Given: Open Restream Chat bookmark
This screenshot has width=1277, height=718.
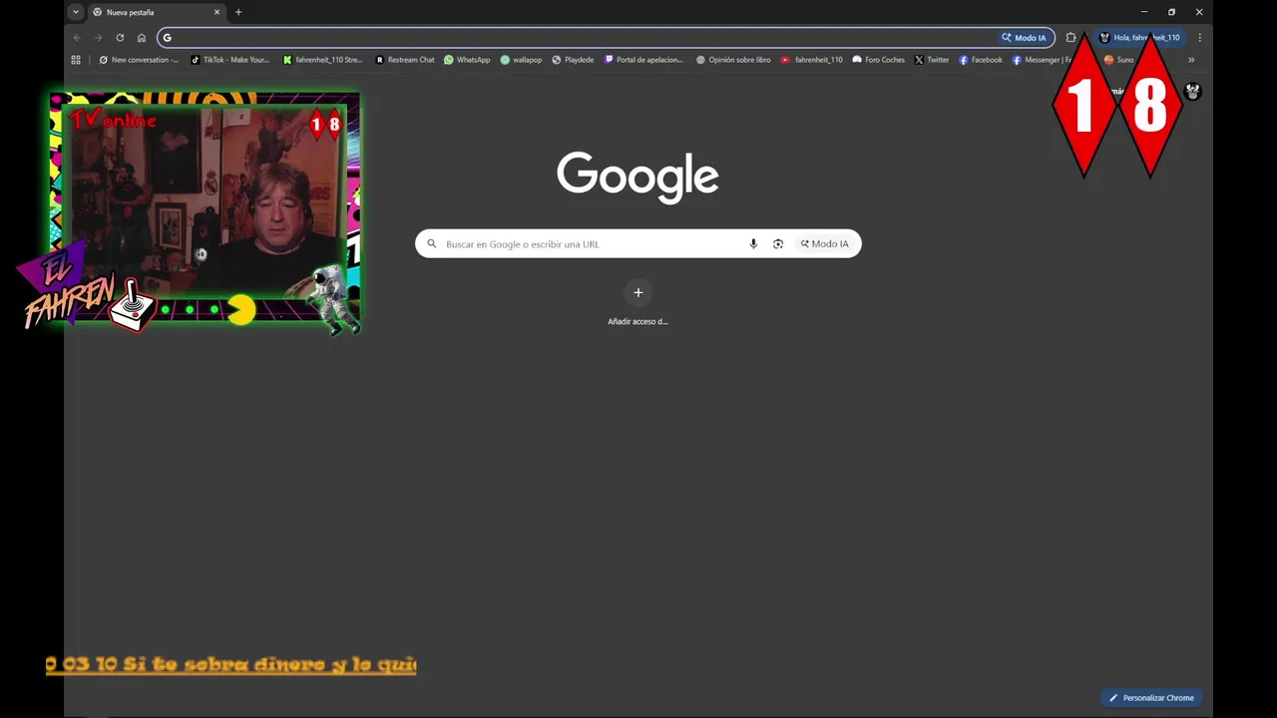Looking at the screenshot, I should click(405, 60).
